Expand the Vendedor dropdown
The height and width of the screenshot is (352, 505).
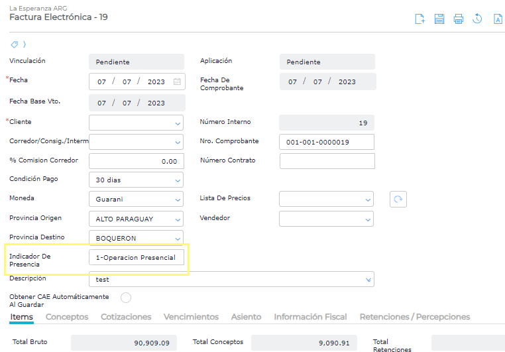pyautogui.click(x=368, y=219)
